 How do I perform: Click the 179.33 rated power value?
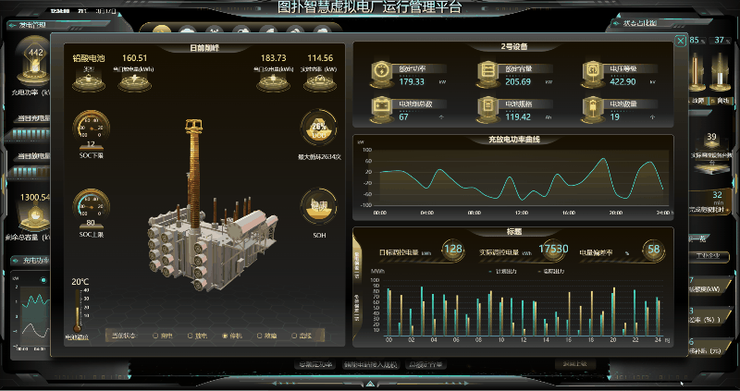click(412, 81)
